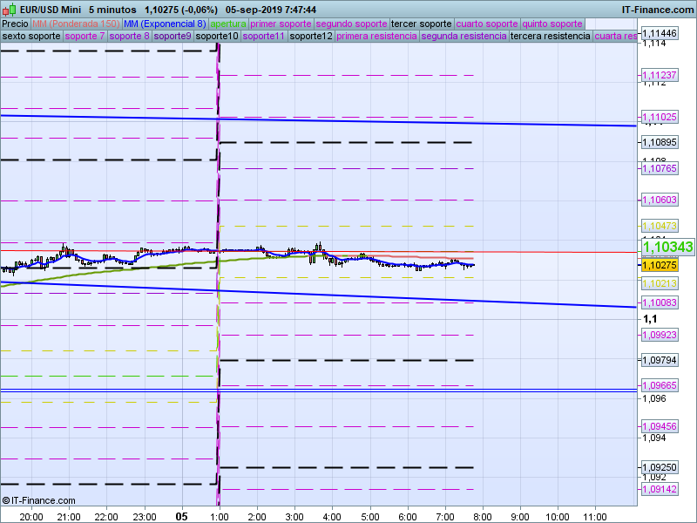Click the 1:00 time axis marker

pyautogui.click(x=220, y=516)
